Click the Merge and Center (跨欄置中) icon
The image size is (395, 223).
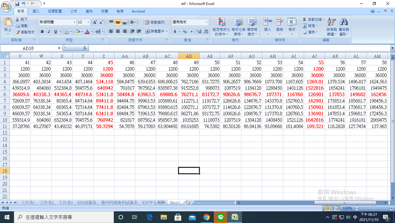pyautogui.click(x=156, y=31)
